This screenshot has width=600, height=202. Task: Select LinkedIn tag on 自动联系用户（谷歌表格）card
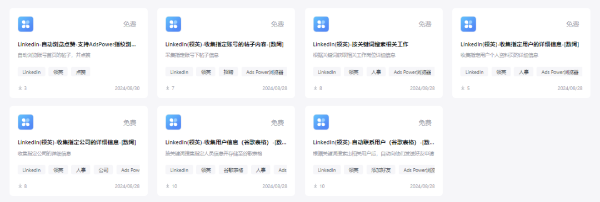coord(327,169)
